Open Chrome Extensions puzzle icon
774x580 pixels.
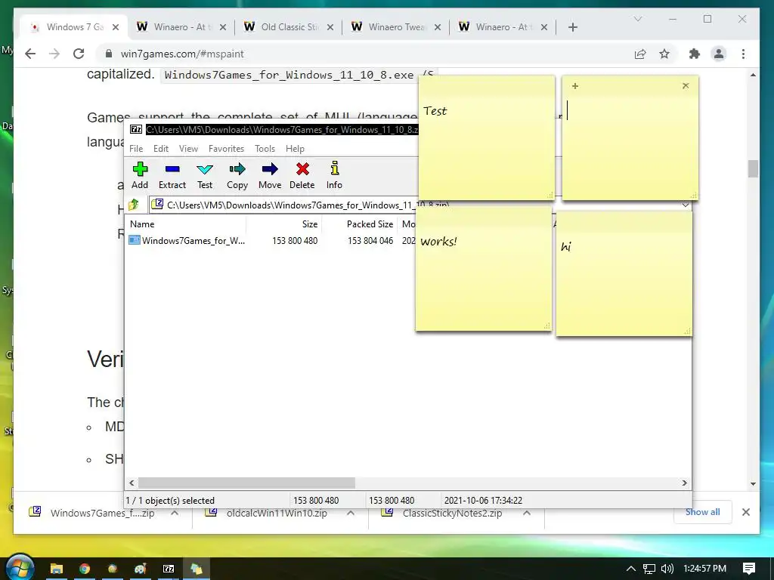695,54
